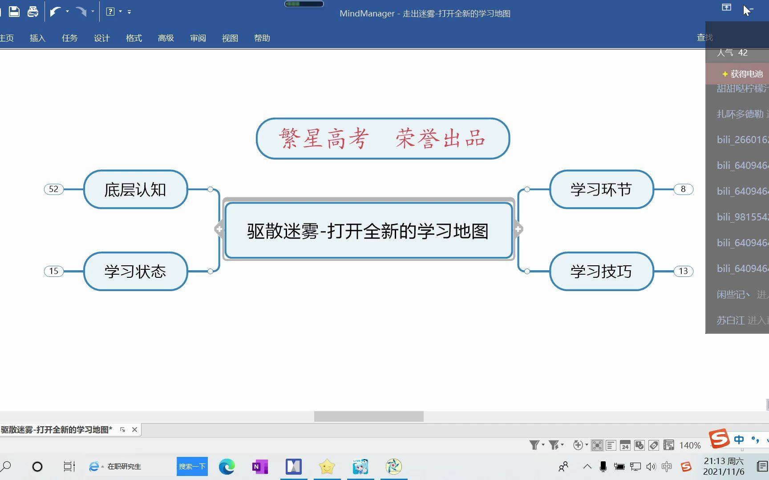Open the Undo history dropdown arrow
The width and height of the screenshot is (769, 480).
click(x=67, y=12)
